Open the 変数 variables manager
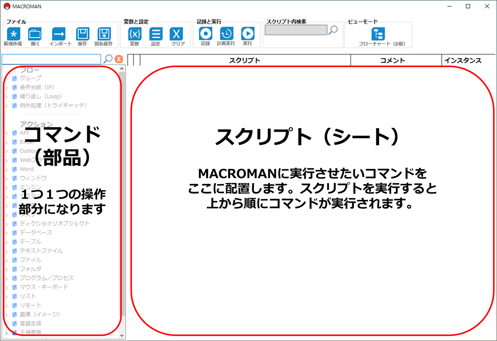497x341 pixels. click(x=135, y=34)
